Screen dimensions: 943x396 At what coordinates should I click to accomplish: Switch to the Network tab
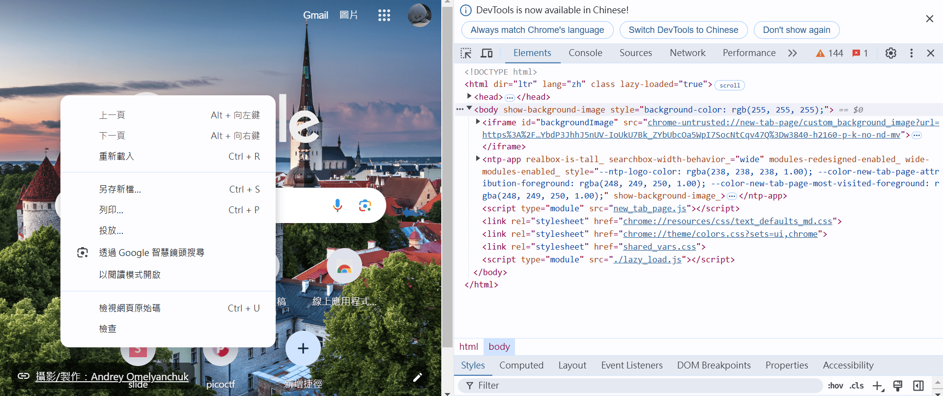[x=687, y=53]
